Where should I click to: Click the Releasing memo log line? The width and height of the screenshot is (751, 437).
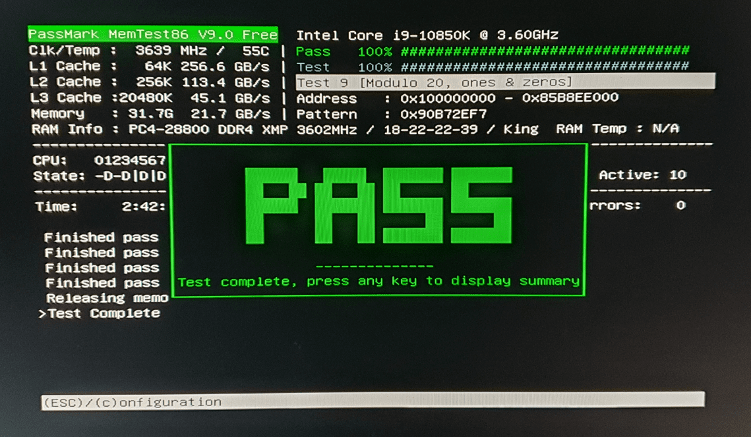tap(107, 298)
